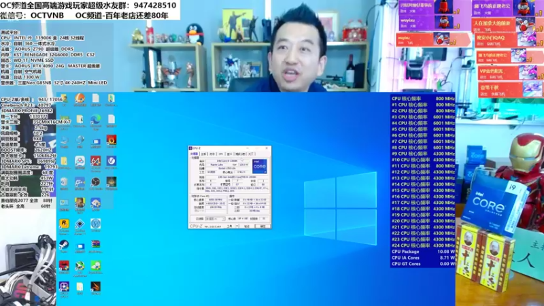Screen dimensions: 544x306
Task: Select the '#3 CPU 核心频率 6001 MHz' row
Action: tap(423, 117)
